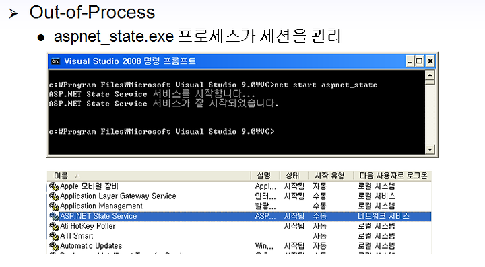Select the Automatic Updates service name
Viewport: 485px width, 267px height.
(91, 245)
